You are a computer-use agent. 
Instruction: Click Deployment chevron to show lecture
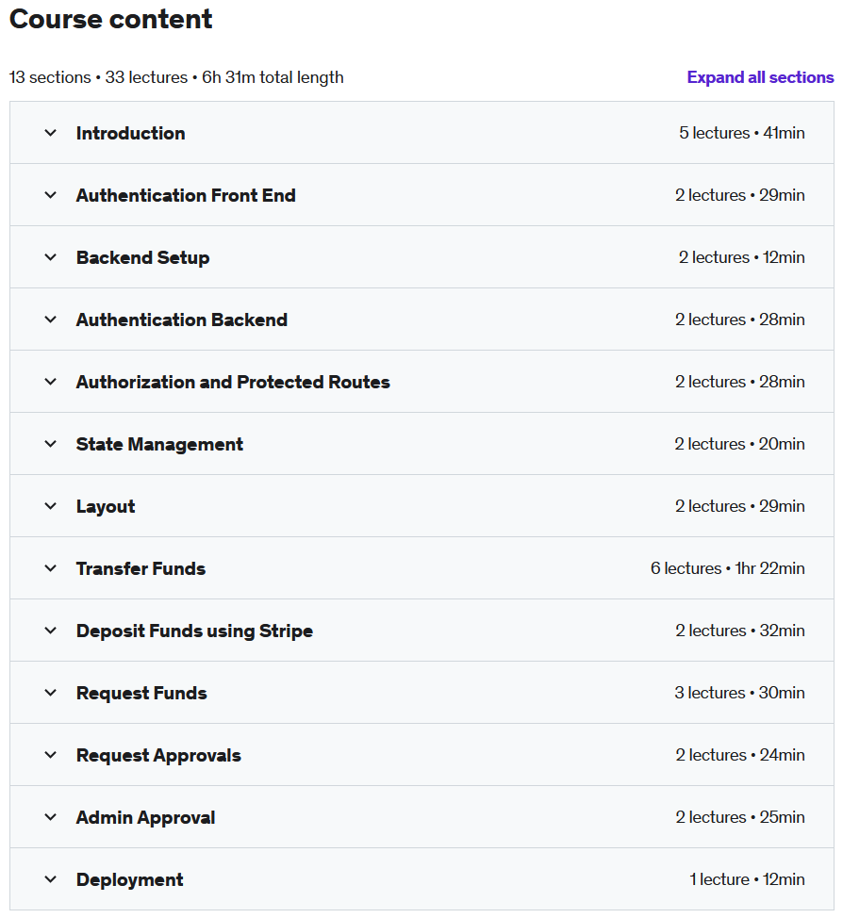pyautogui.click(x=51, y=879)
